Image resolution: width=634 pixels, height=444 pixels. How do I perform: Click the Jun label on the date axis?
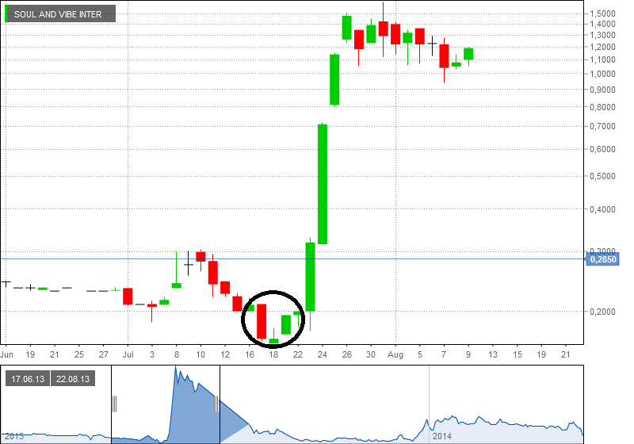6,354
